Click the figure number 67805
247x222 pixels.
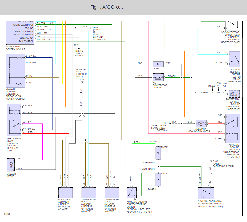click(7, 214)
